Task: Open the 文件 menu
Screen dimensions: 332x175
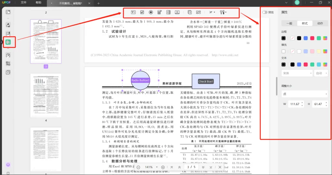Action: (23, 3)
